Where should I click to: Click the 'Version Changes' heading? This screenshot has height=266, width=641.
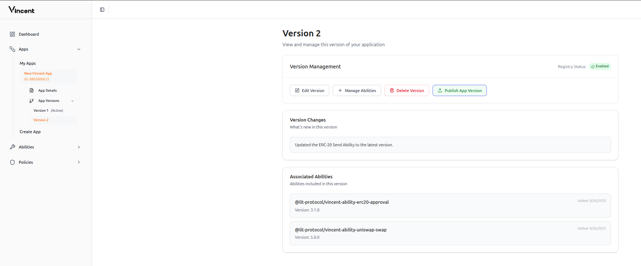[308, 120]
